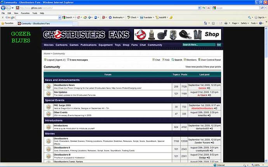This screenshot has height=167, width=268.
Task: Click the Google Toolbar search input
Action: coord(37,17)
